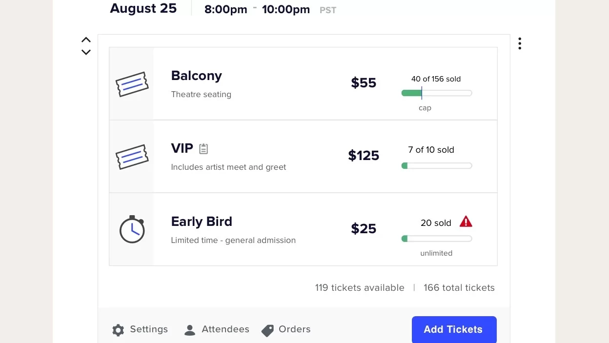Click the VIP sold progress bar

(x=436, y=166)
